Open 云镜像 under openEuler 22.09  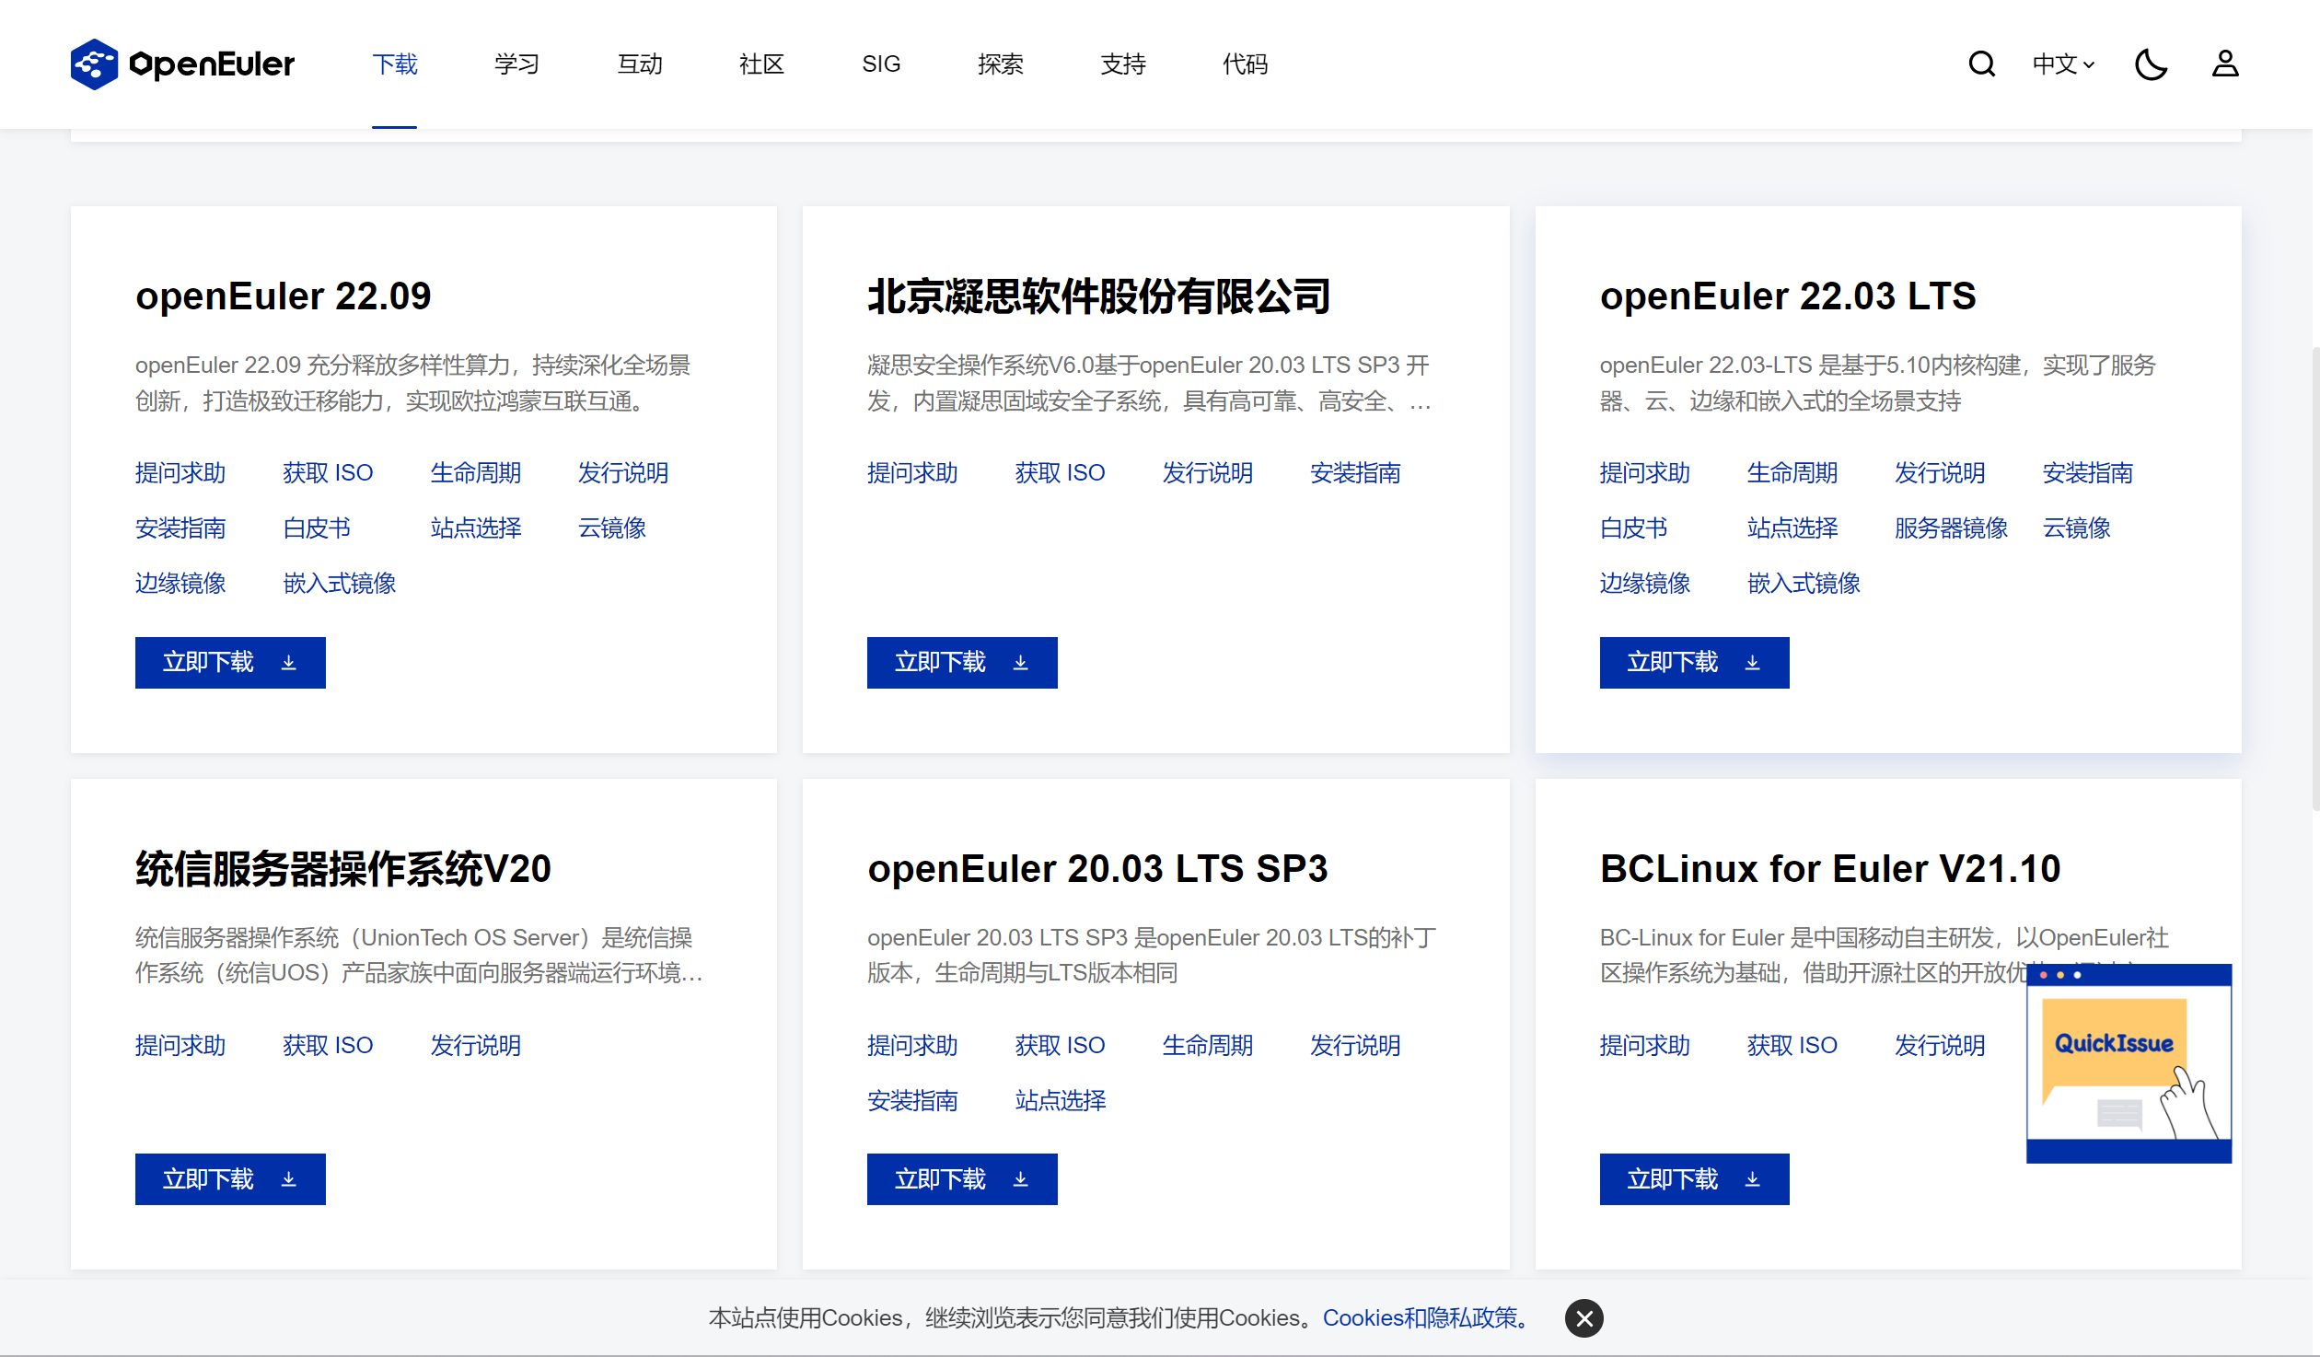coord(612,528)
